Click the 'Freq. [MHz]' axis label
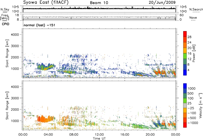Image resolution: width=203 pixels, height=140 pixels. (5, 17)
